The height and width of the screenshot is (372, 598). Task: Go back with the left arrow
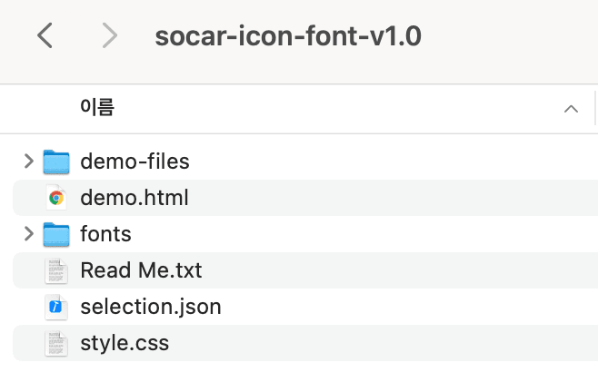[45, 35]
